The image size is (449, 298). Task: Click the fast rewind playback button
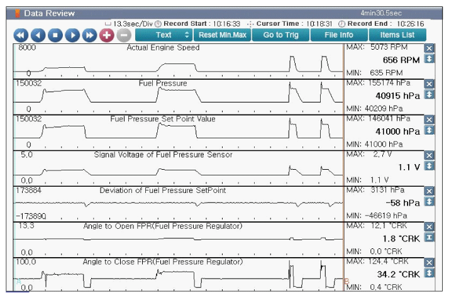(21, 35)
